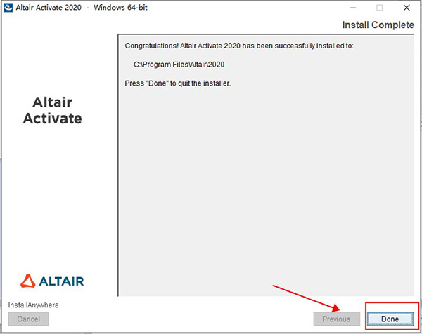Minimize the installer window
Image resolution: width=422 pixels, height=334 pixels.
[353, 8]
